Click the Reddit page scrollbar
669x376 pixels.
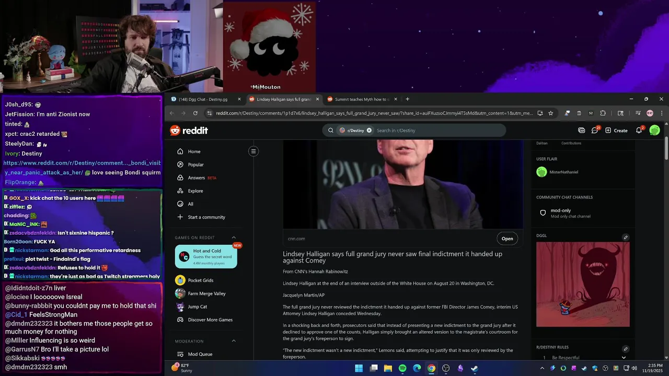(666, 149)
